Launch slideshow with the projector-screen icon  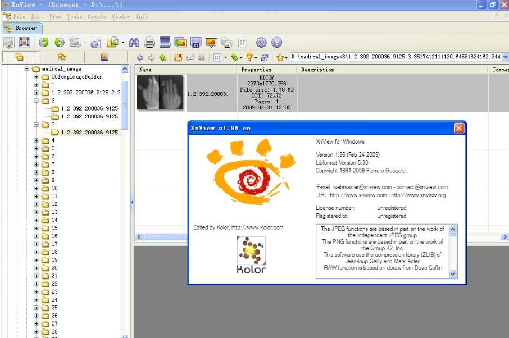point(211,43)
